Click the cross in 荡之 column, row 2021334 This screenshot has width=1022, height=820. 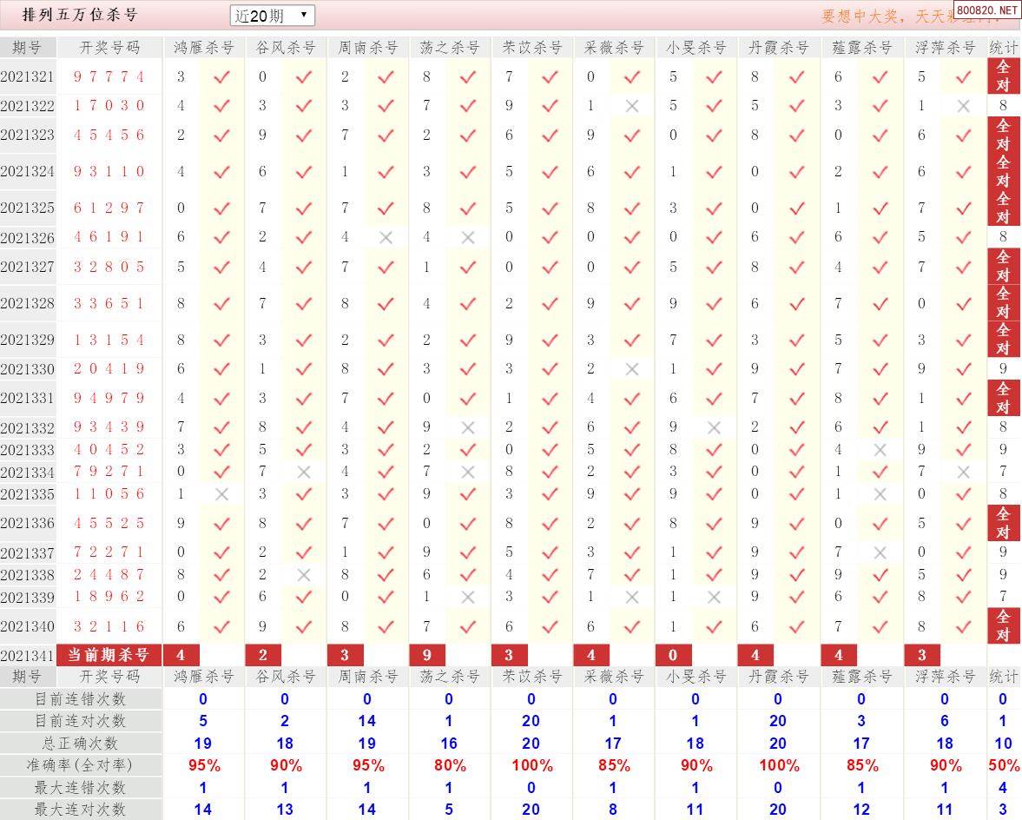point(467,472)
